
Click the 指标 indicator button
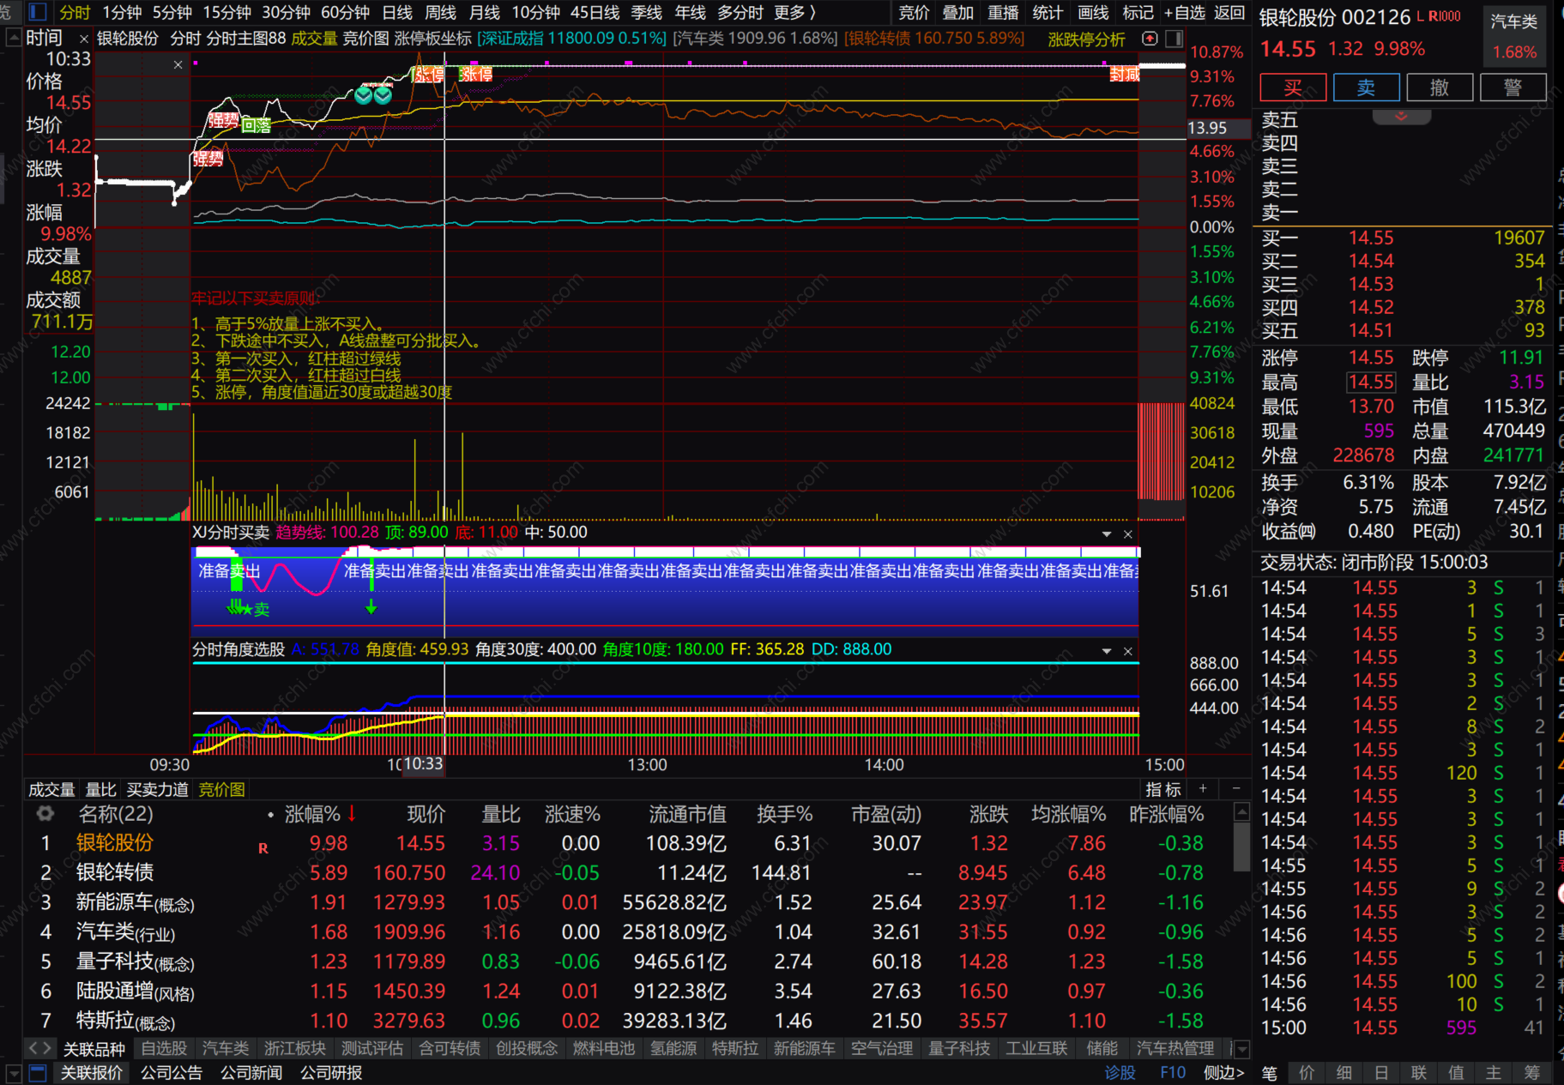tap(1163, 789)
